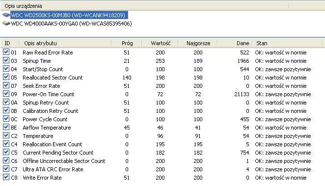Select the Spinup Retry Count attribute name
Image resolution: width=325 pixels, height=186 pixels.
point(46,103)
